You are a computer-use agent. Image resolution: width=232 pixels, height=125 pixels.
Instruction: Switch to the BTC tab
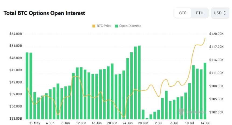183,13
